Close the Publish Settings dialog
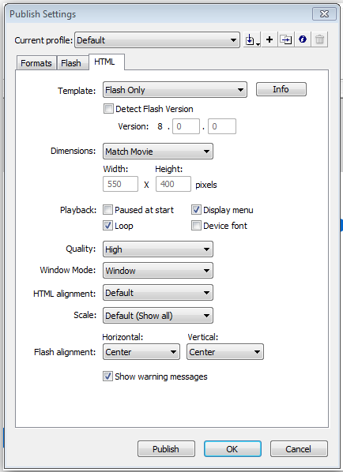The image size is (343, 472). (324, 14)
